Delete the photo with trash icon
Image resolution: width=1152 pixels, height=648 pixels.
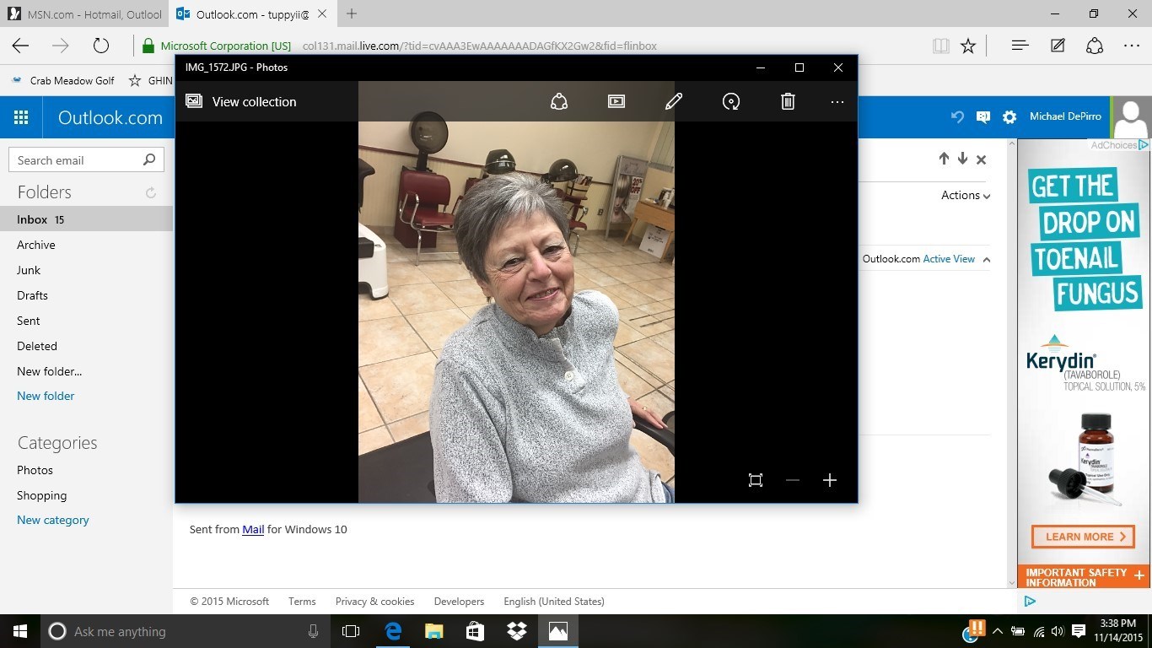[788, 102]
